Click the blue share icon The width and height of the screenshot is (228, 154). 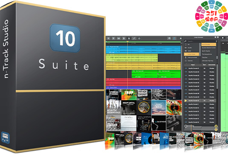pos(174,38)
